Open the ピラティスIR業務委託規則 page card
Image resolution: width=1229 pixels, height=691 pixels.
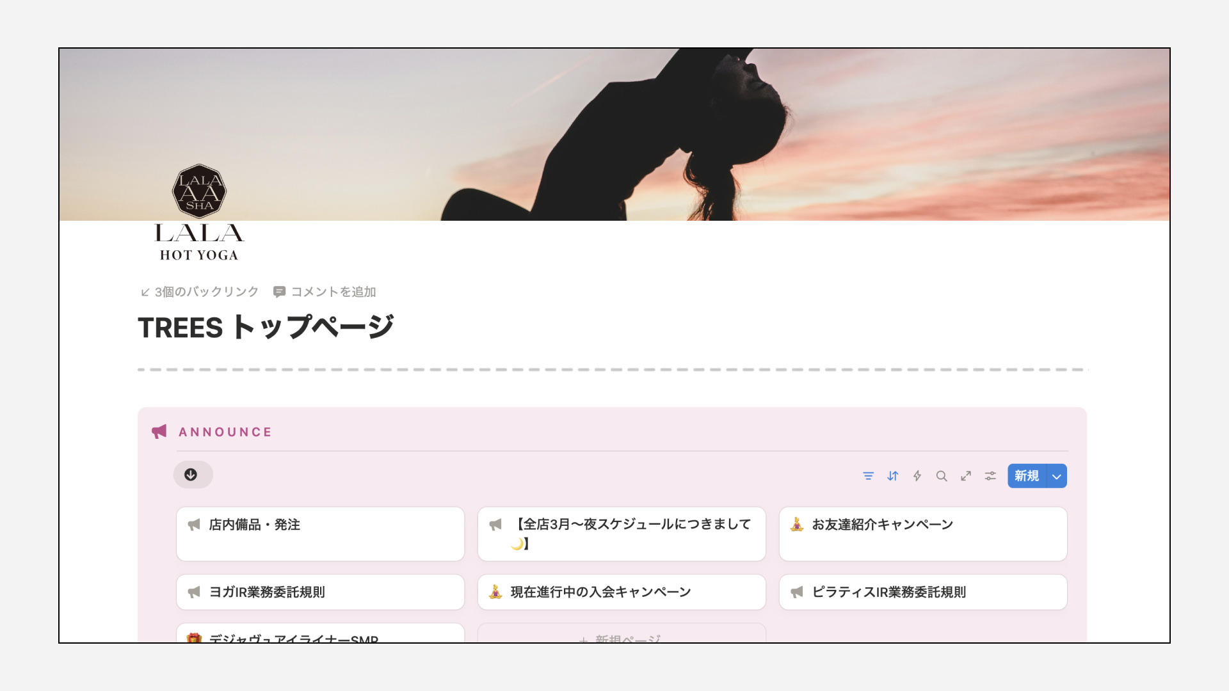click(x=922, y=592)
